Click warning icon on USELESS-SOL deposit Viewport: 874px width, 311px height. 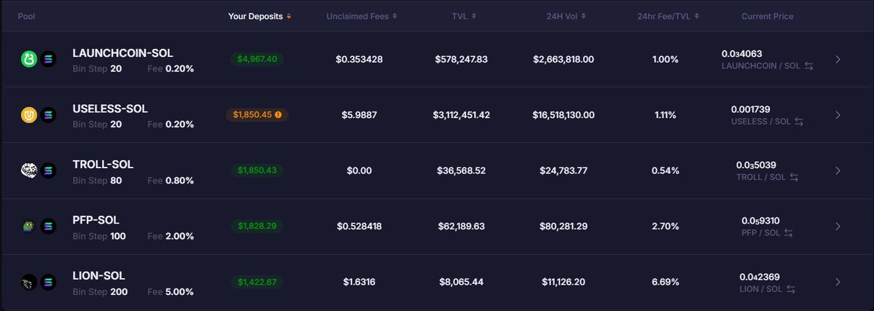click(278, 115)
